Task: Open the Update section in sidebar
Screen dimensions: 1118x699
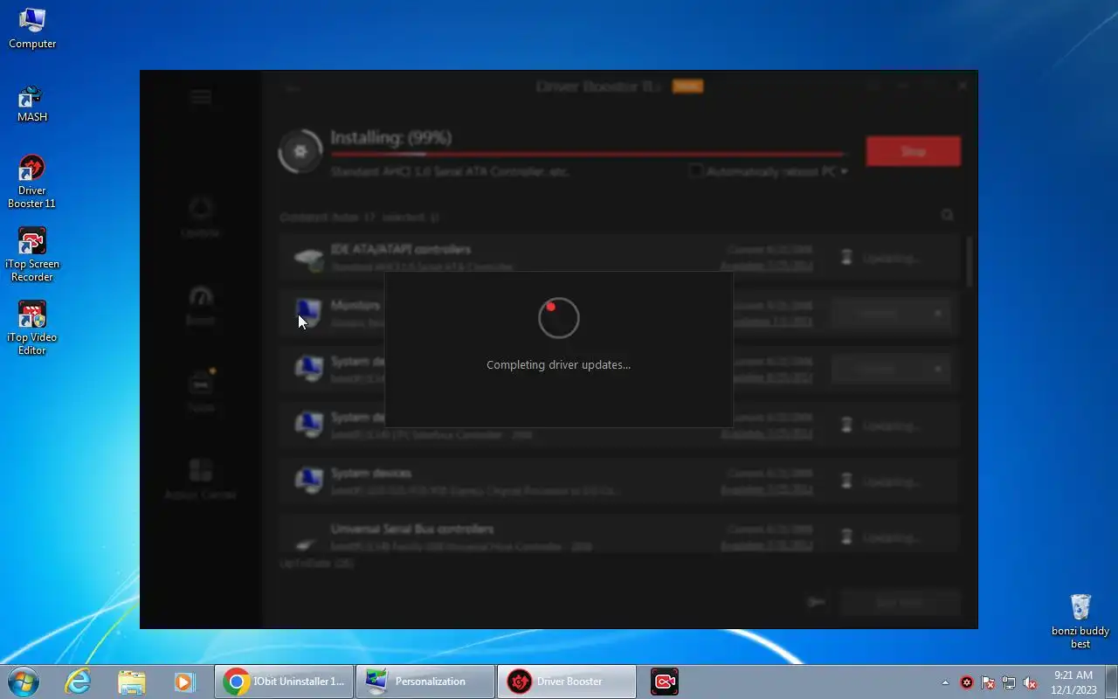Action: click(x=200, y=217)
